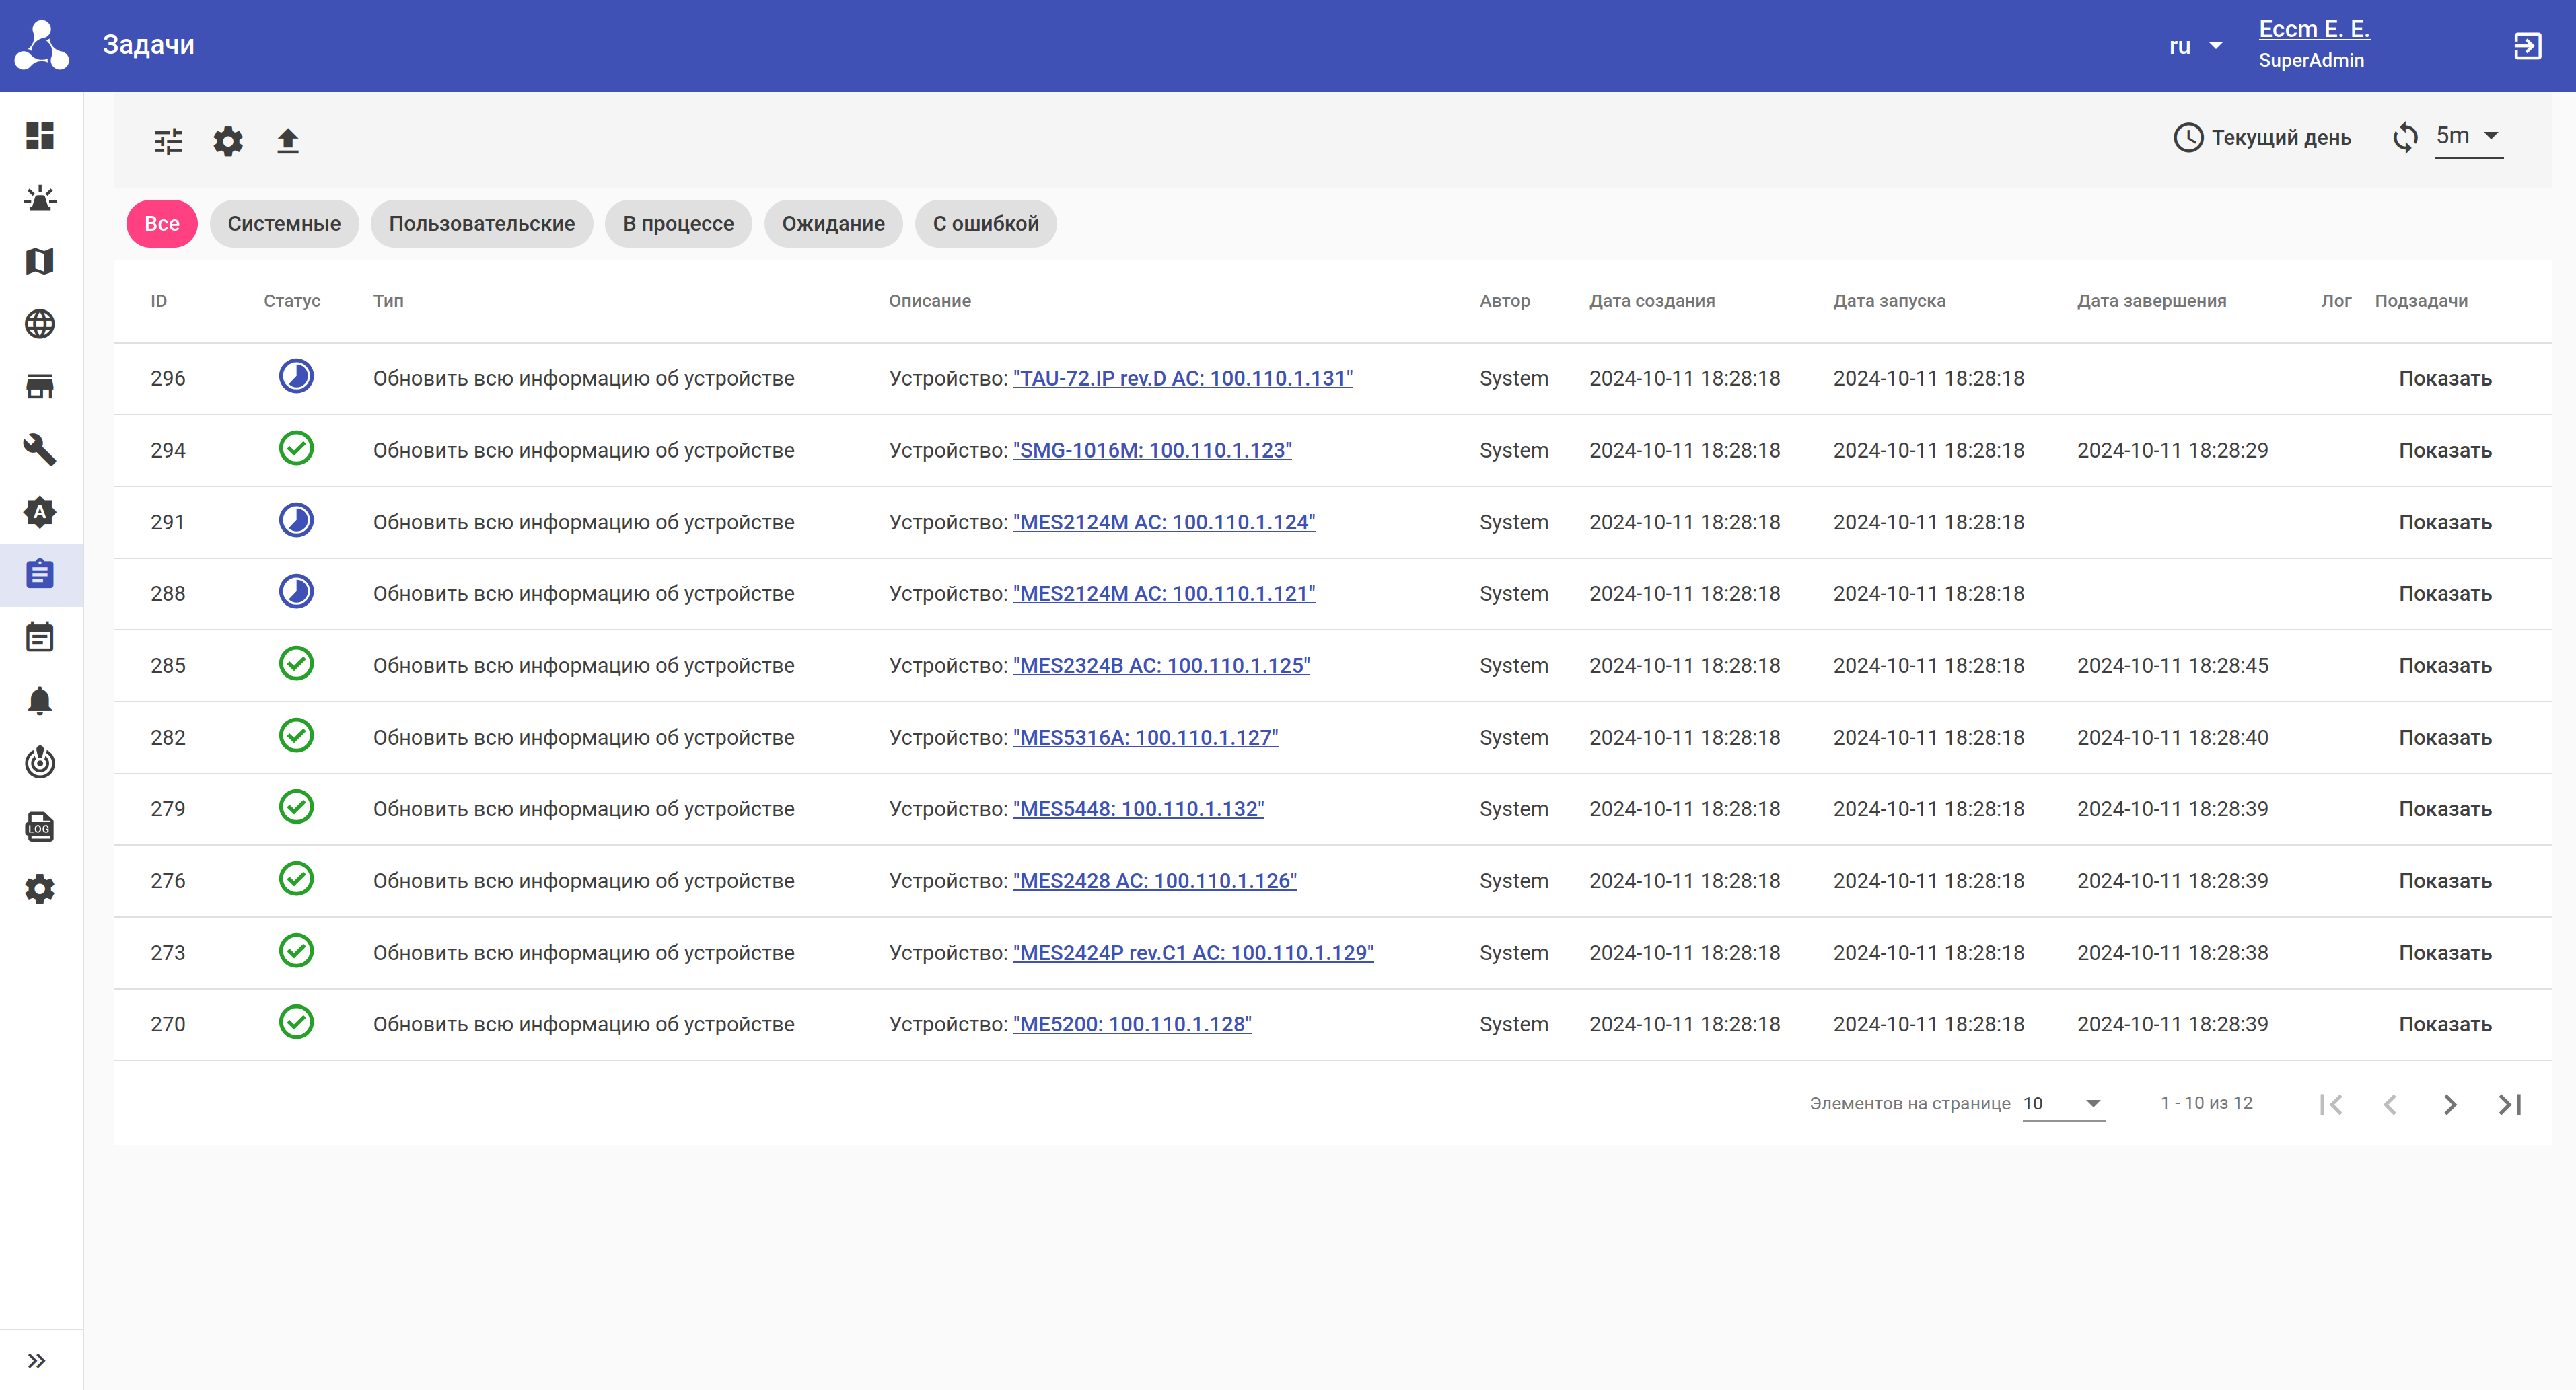
Task: Open the LOG file icon in sidebar
Action: point(40,827)
